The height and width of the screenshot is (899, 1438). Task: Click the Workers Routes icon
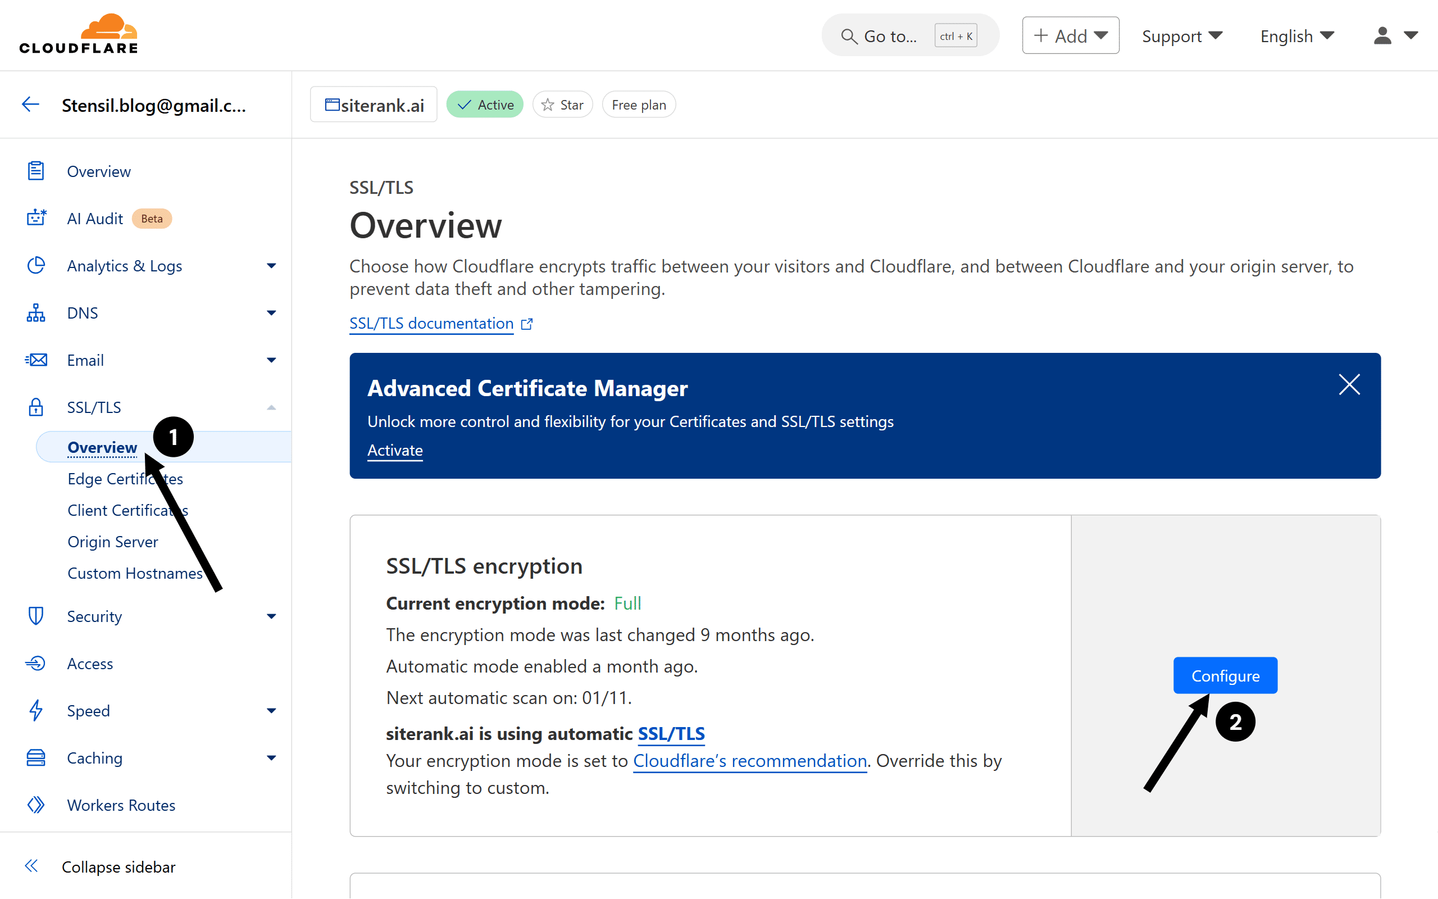pos(35,805)
